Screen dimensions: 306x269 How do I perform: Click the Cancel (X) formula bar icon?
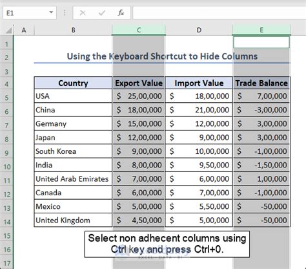pos(83,13)
